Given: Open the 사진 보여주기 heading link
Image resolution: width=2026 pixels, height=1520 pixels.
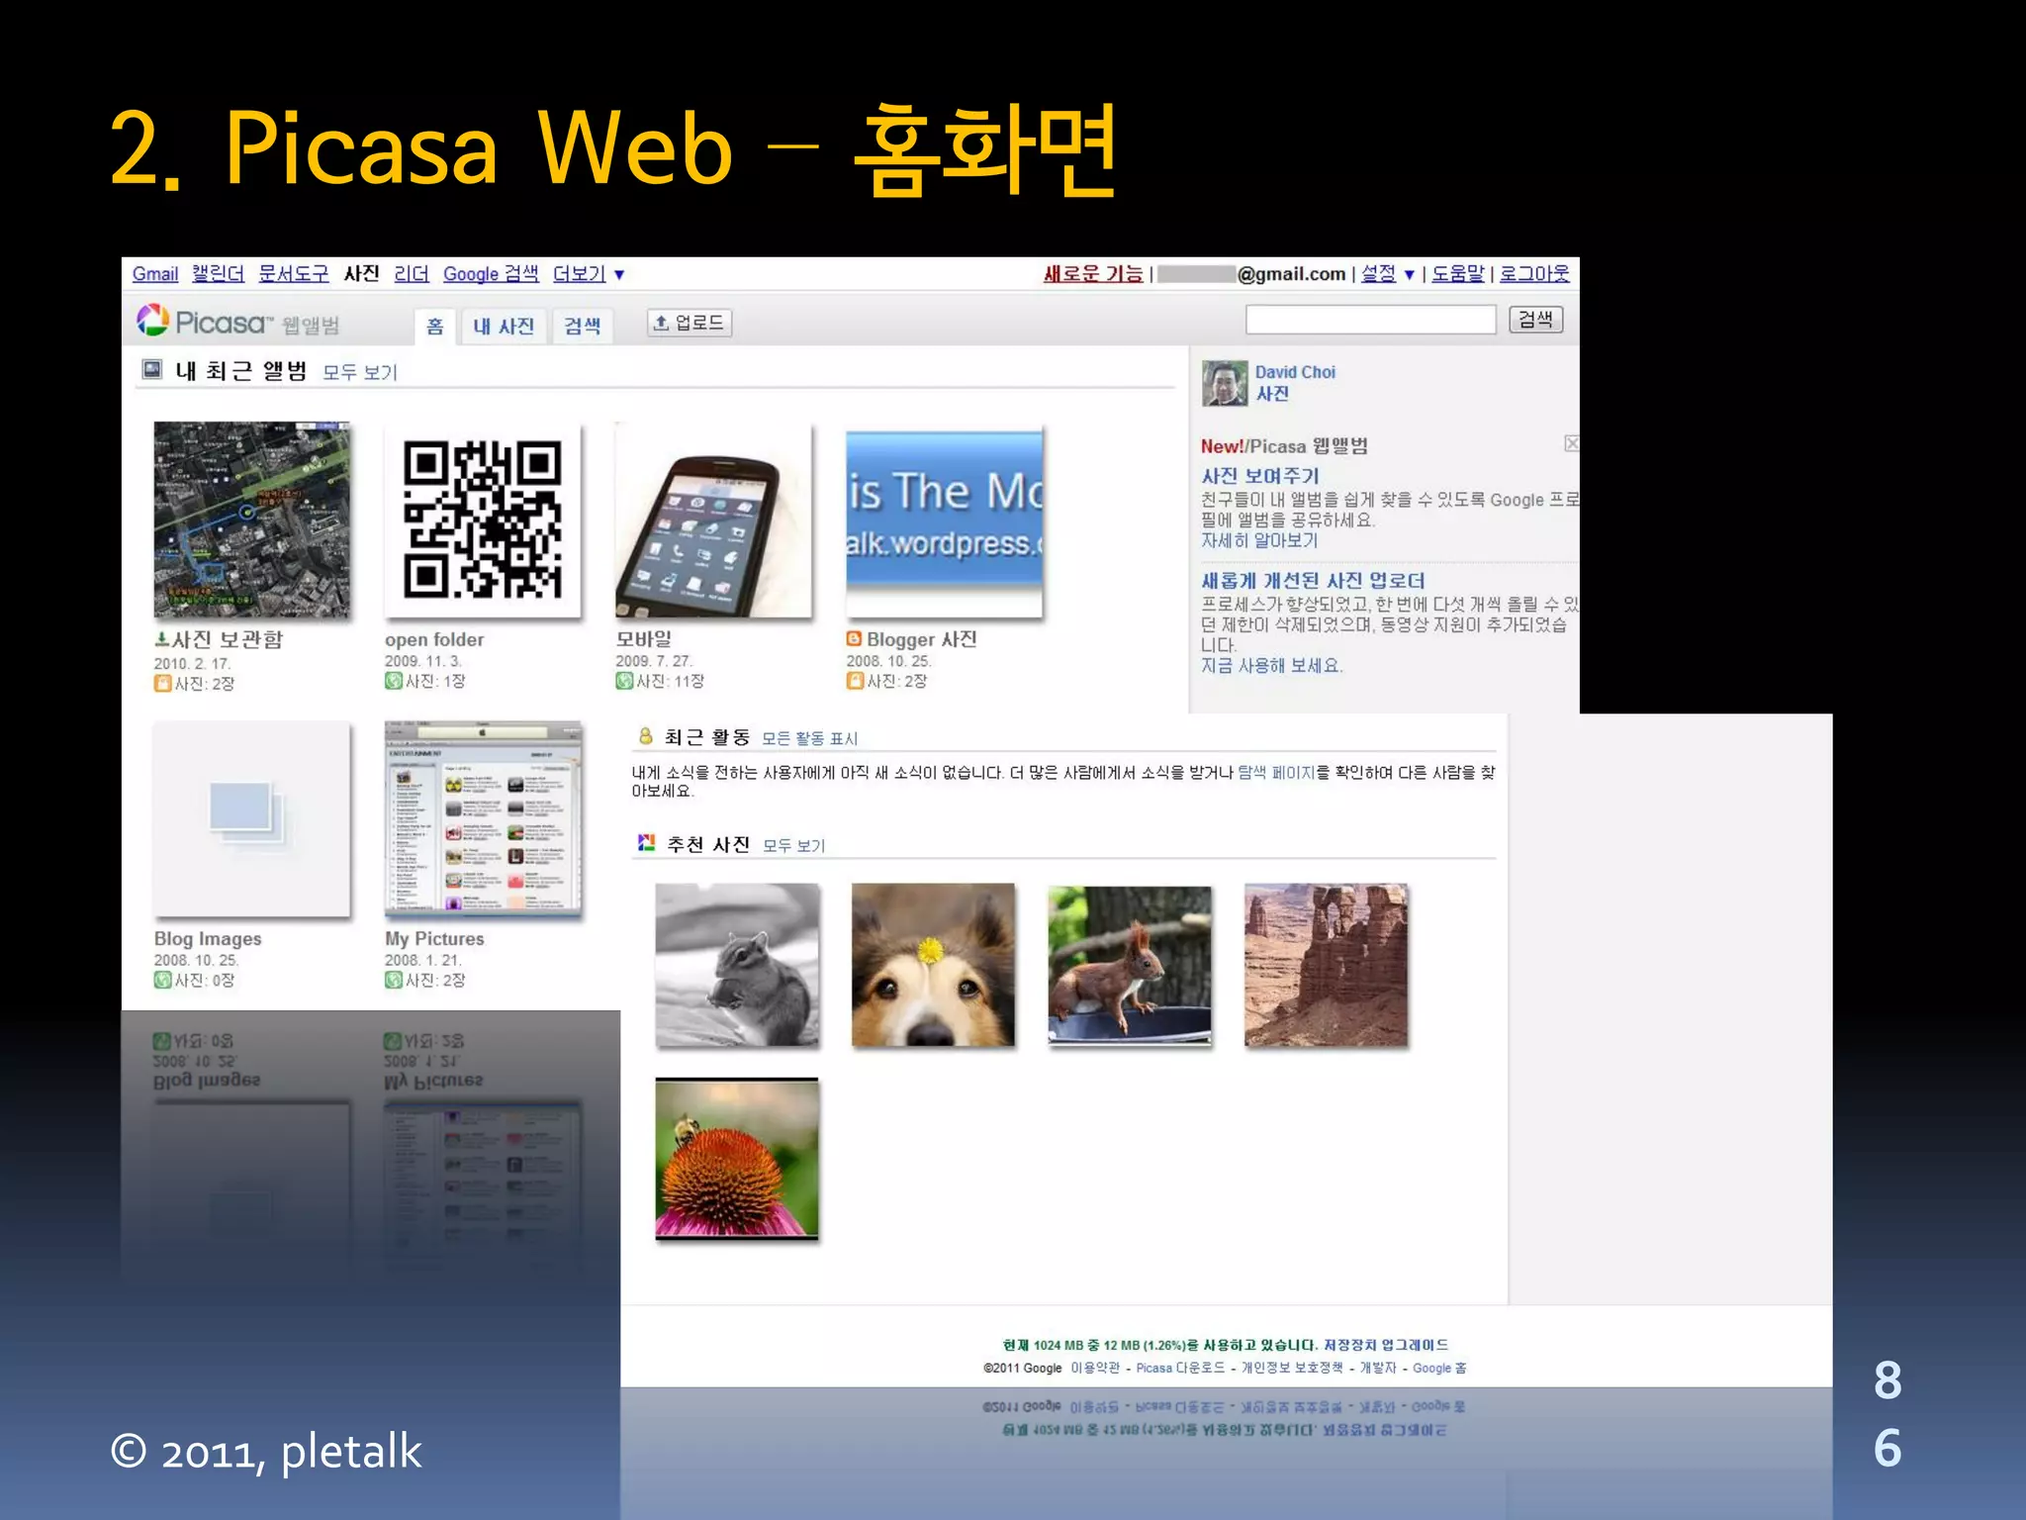Looking at the screenshot, I should 1260,476.
